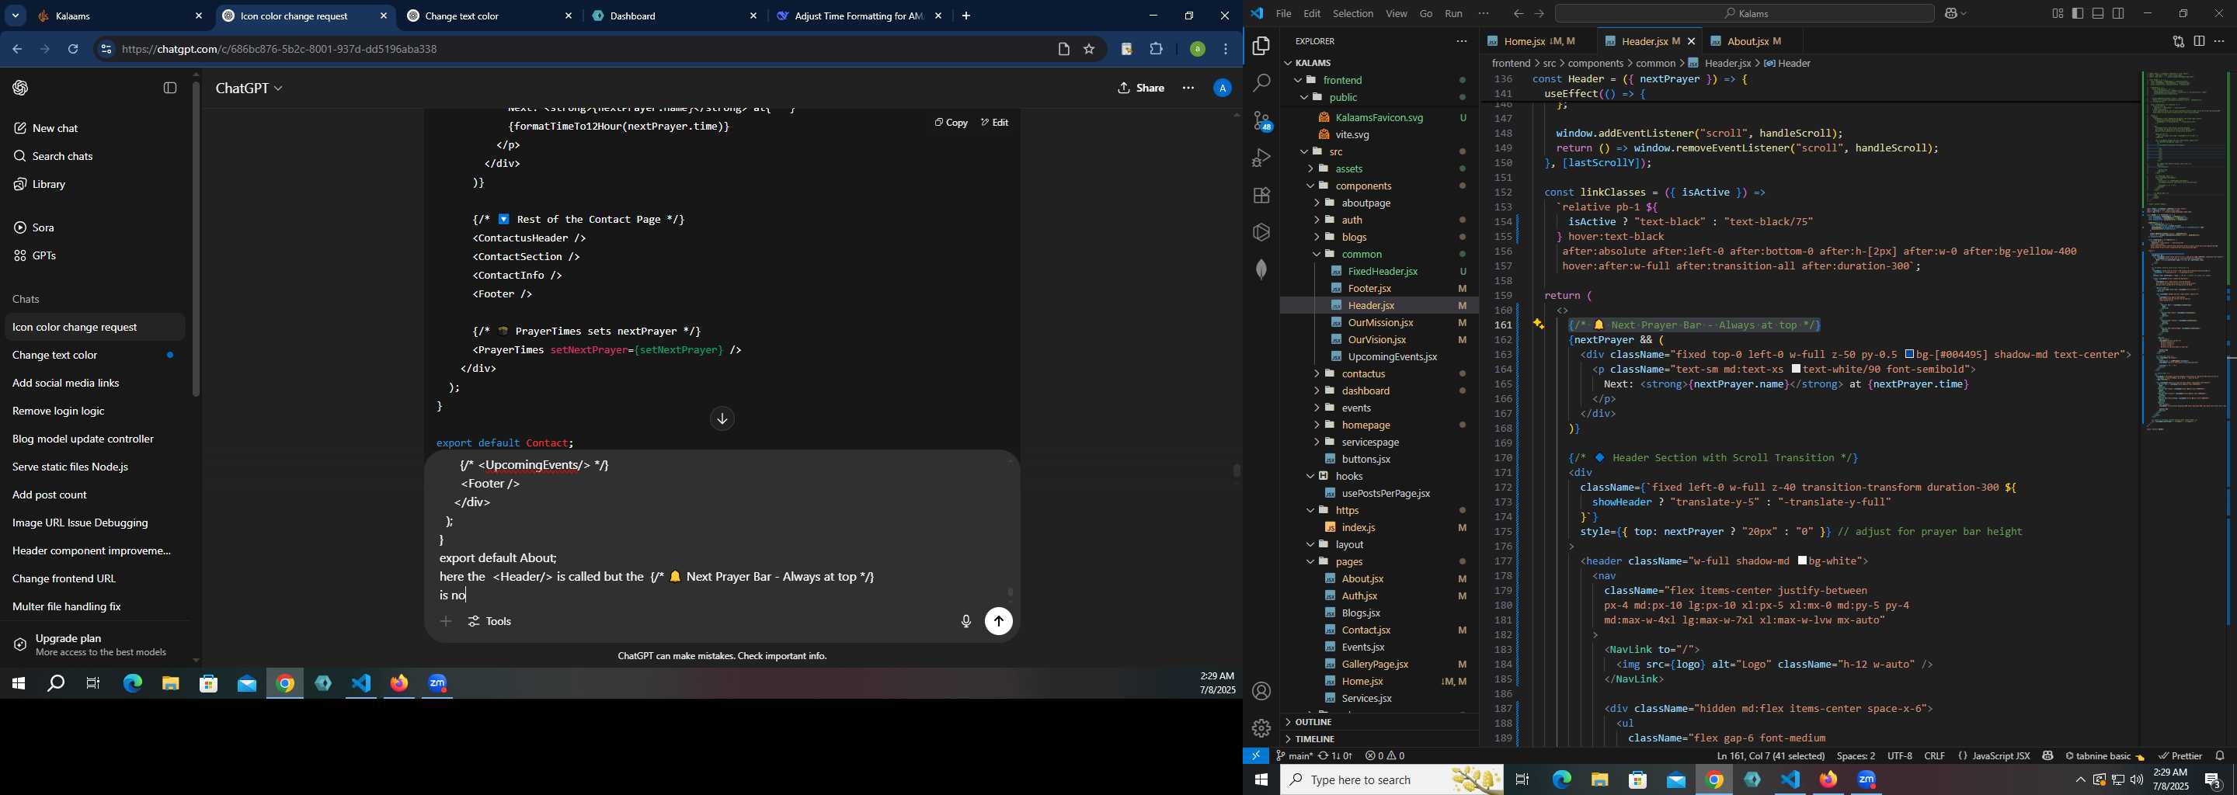Click the code action sparkle on line 161

pos(1537,325)
